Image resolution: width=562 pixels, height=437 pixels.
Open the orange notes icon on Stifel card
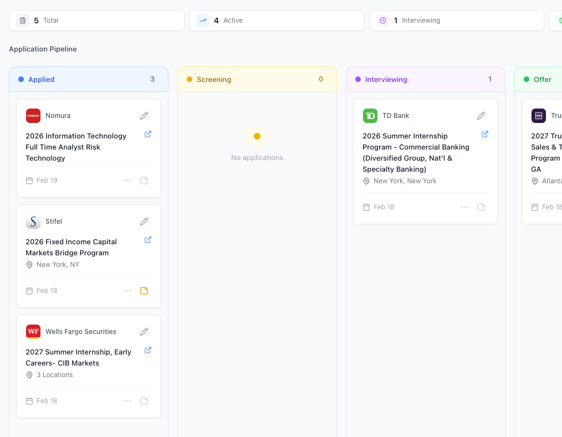tap(144, 290)
